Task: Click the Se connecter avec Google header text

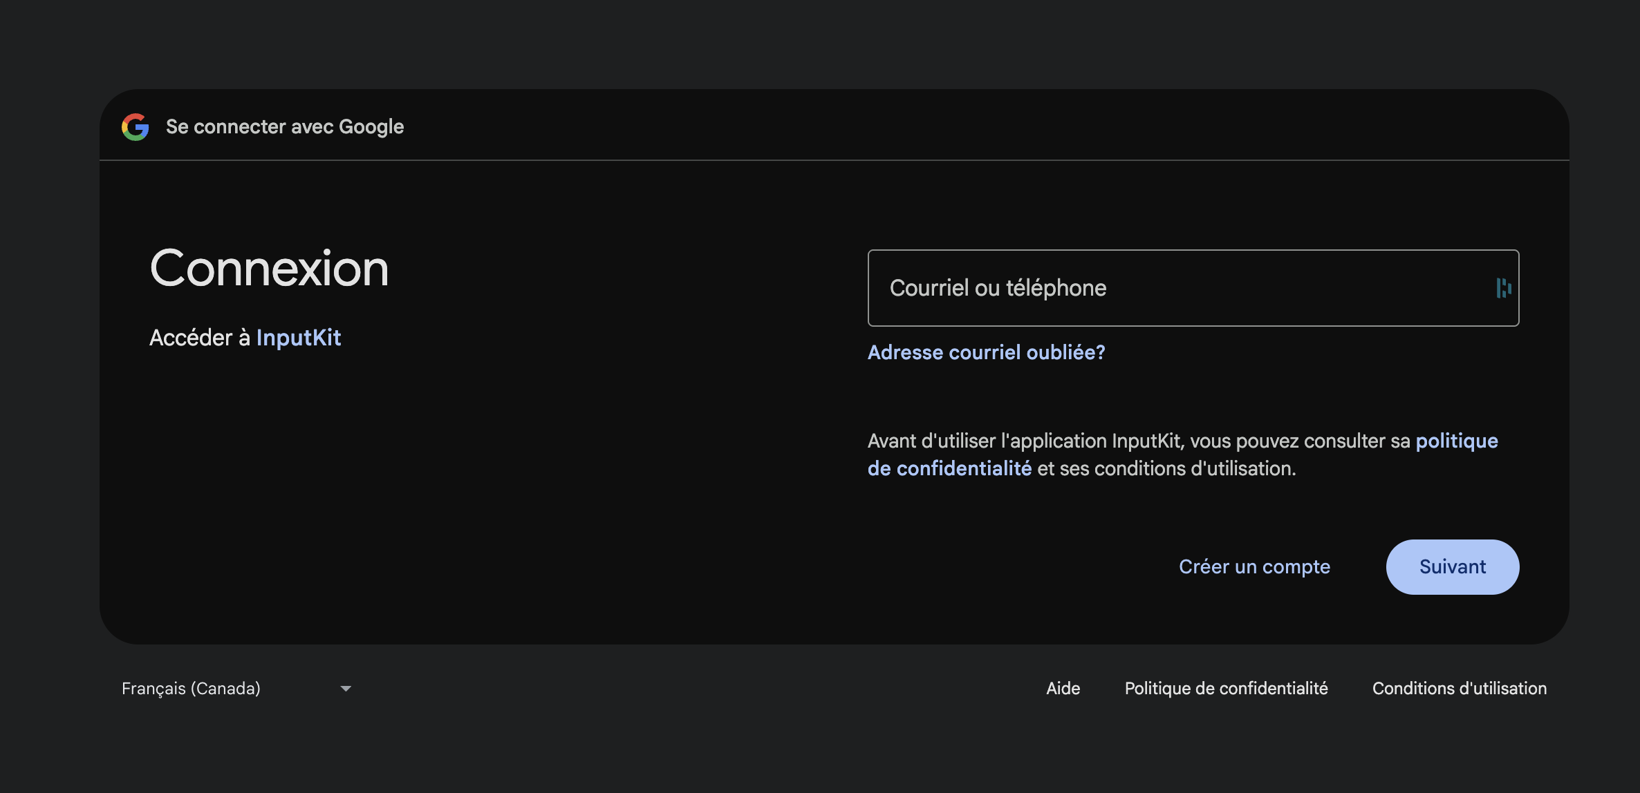Action: [x=285, y=127]
